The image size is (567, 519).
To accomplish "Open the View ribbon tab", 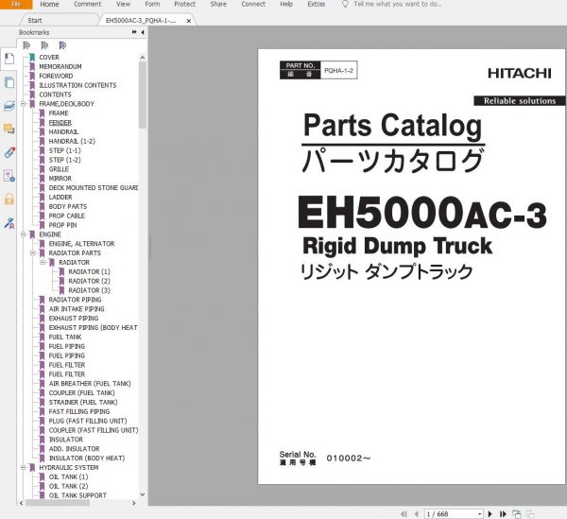I will click(123, 5).
